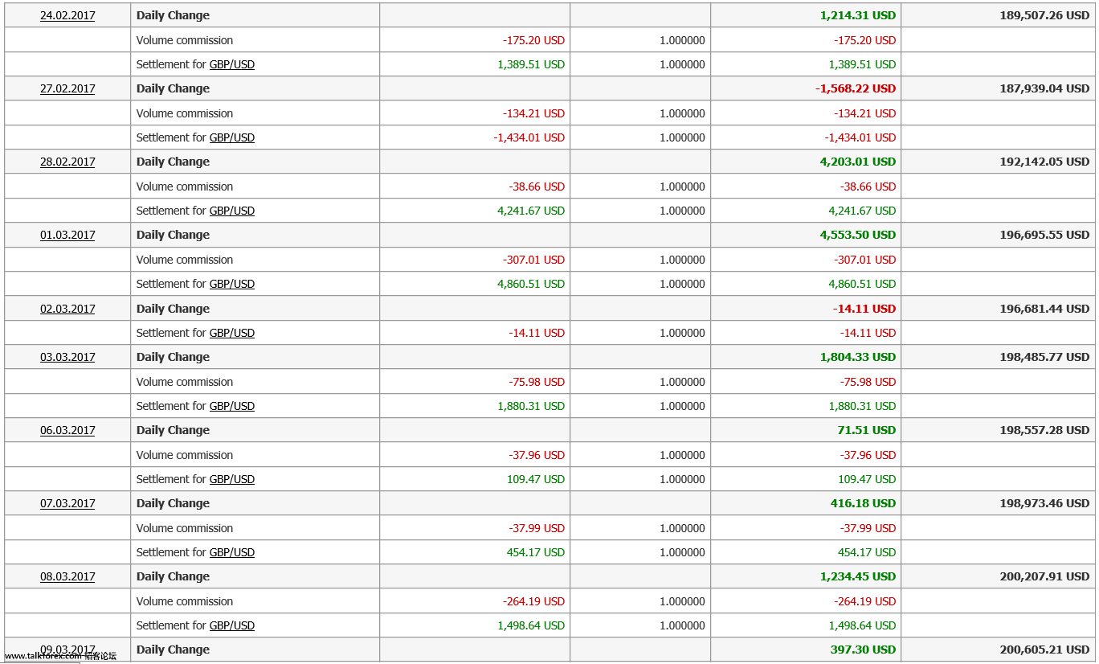Select Daily Change label in 09.03.2017 row
Image resolution: width=1099 pixels, height=664 pixels.
pyautogui.click(x=173, y=650)
